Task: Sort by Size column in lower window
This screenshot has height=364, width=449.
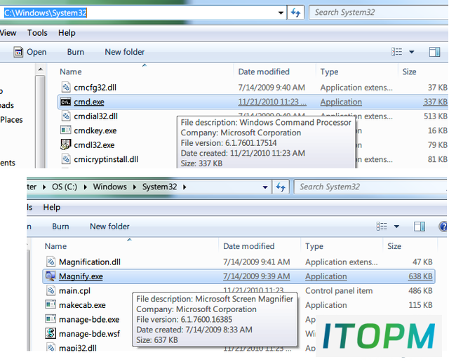Action: click(394, 246)
